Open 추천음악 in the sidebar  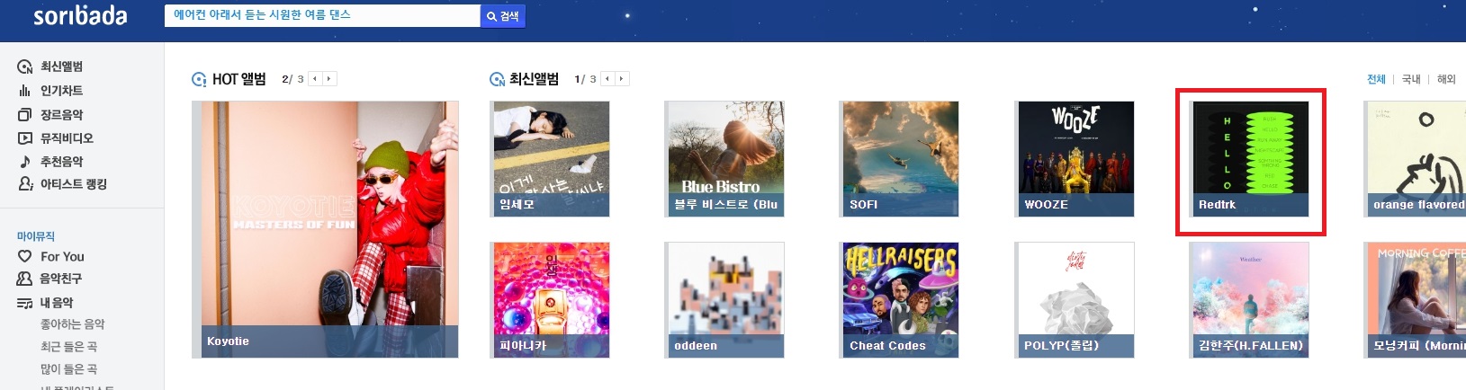pos(61,162)
